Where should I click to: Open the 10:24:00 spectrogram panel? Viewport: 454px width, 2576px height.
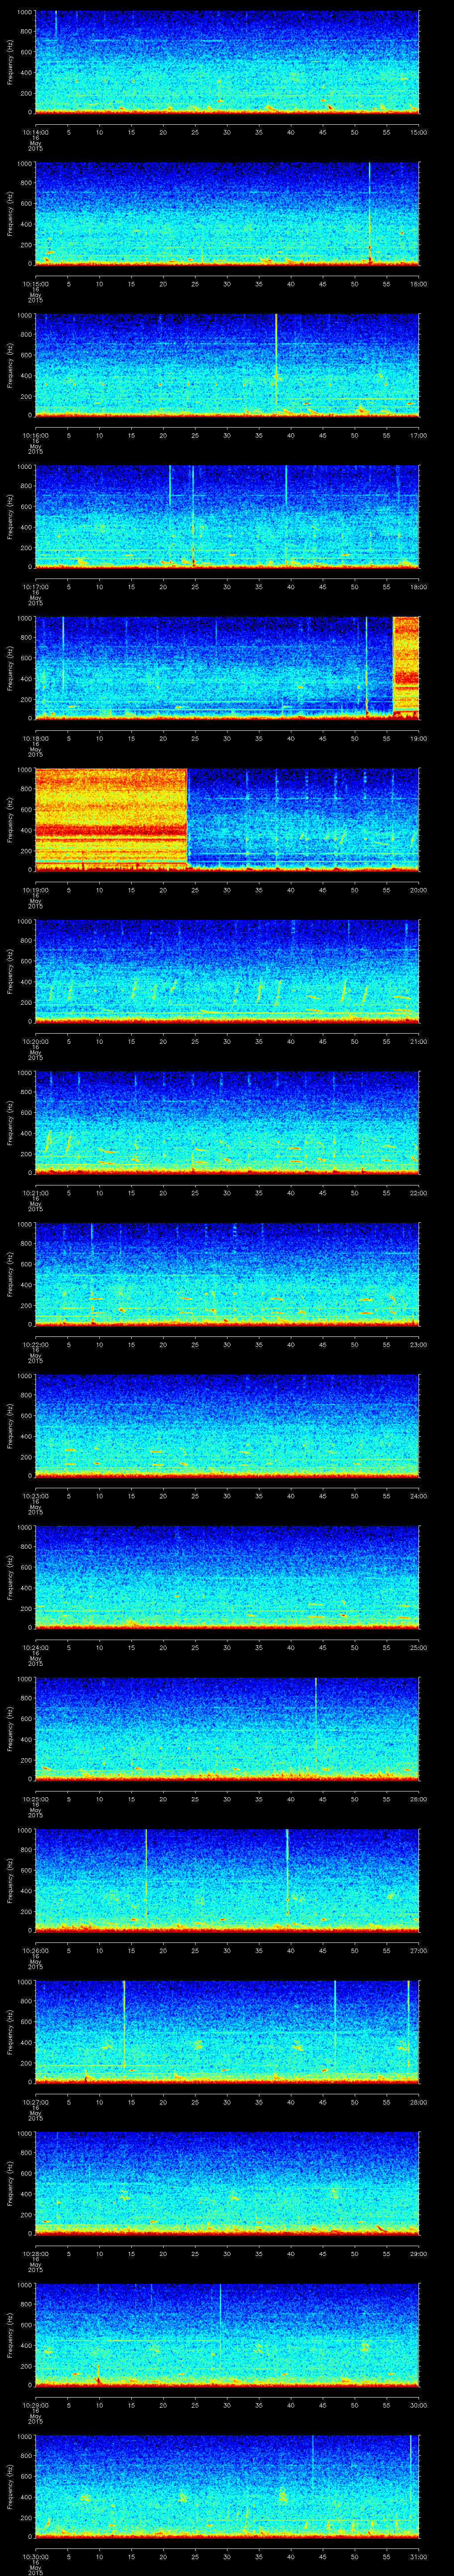point(227,1577)
